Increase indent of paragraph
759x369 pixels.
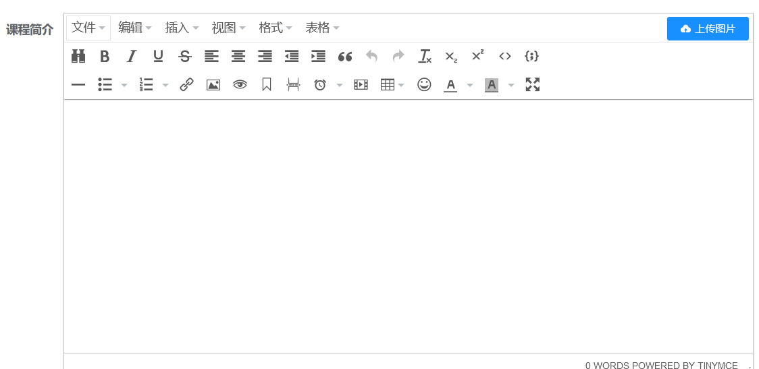[318, 57]
